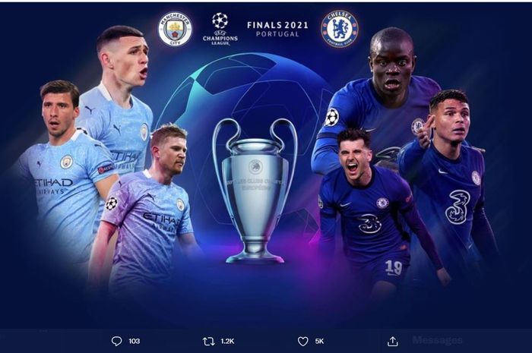Open the 103 replies count

click(x=135, y=341)
